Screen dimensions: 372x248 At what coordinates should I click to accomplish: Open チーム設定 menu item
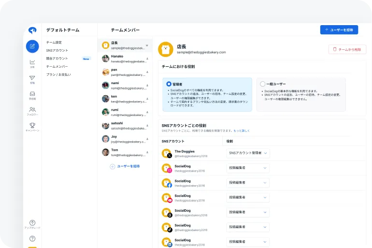point(54,42)
